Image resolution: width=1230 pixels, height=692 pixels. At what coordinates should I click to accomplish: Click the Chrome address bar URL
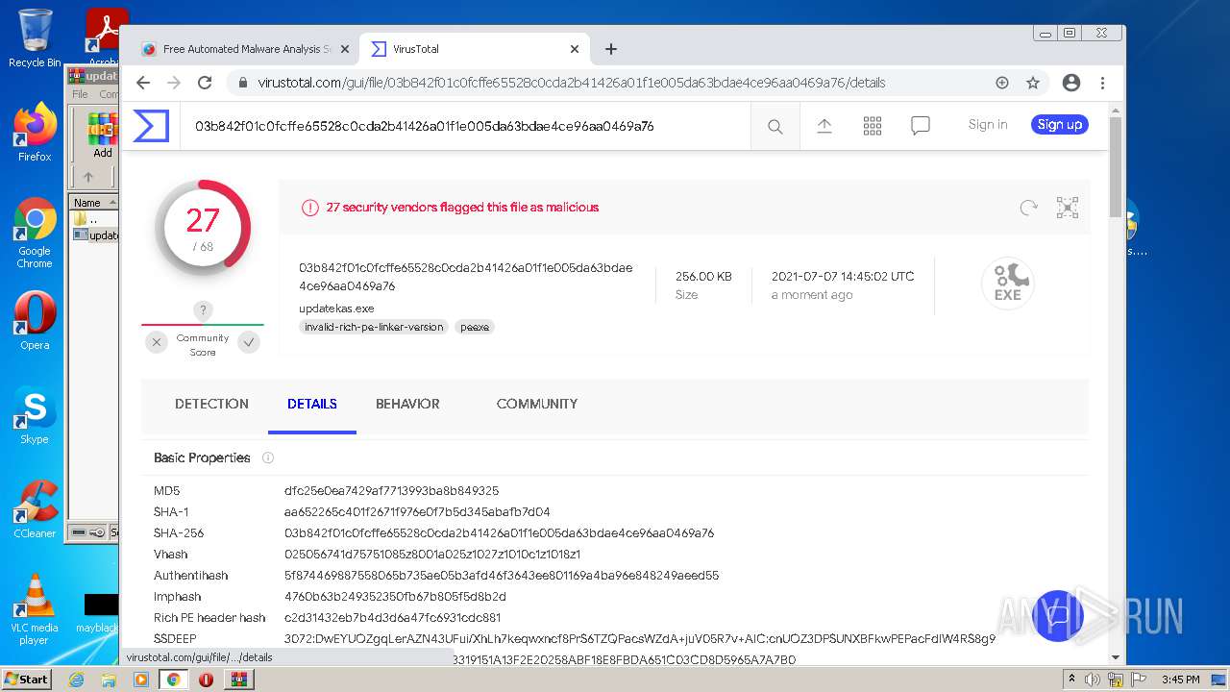tap(571, 83)
